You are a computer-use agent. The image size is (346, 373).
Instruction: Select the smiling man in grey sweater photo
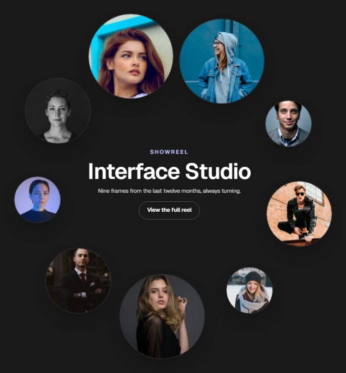(x=288, y=124)
